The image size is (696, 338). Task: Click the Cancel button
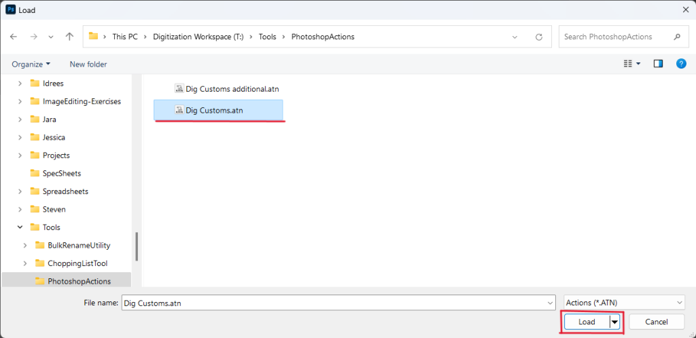click(x=657, y=322)
